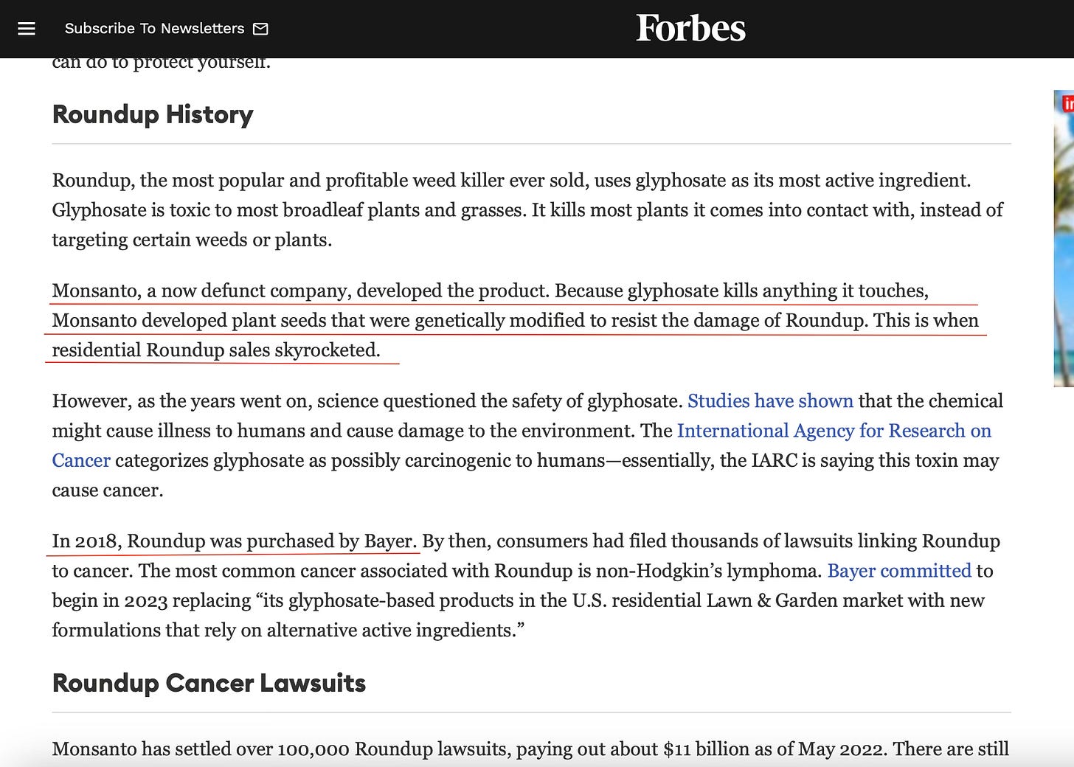Open the Forbes logo home link
1074x767 pixels.
tap(690, 29)
